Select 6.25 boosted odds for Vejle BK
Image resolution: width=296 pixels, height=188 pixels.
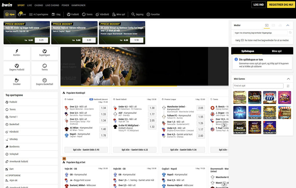click(x=41, y=40)
